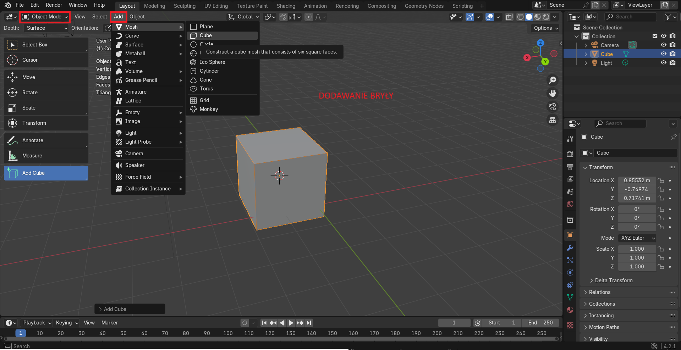Viewport: 681px width, 350px height.
Task: Select the Select Box tool
Action: (46, 45)
